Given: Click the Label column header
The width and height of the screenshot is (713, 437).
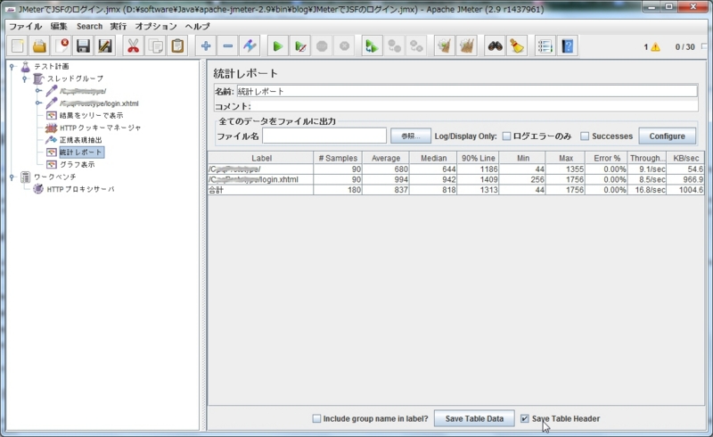Looking at the screenshot, I should [261, 158].
